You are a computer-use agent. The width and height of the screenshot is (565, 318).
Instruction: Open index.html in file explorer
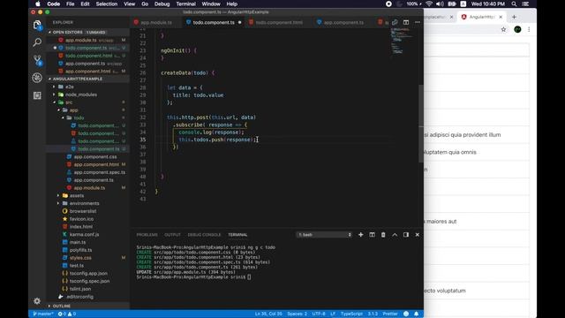[80, 227]
